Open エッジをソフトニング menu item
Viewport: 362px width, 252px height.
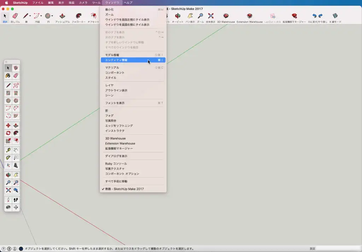(133, 126)
